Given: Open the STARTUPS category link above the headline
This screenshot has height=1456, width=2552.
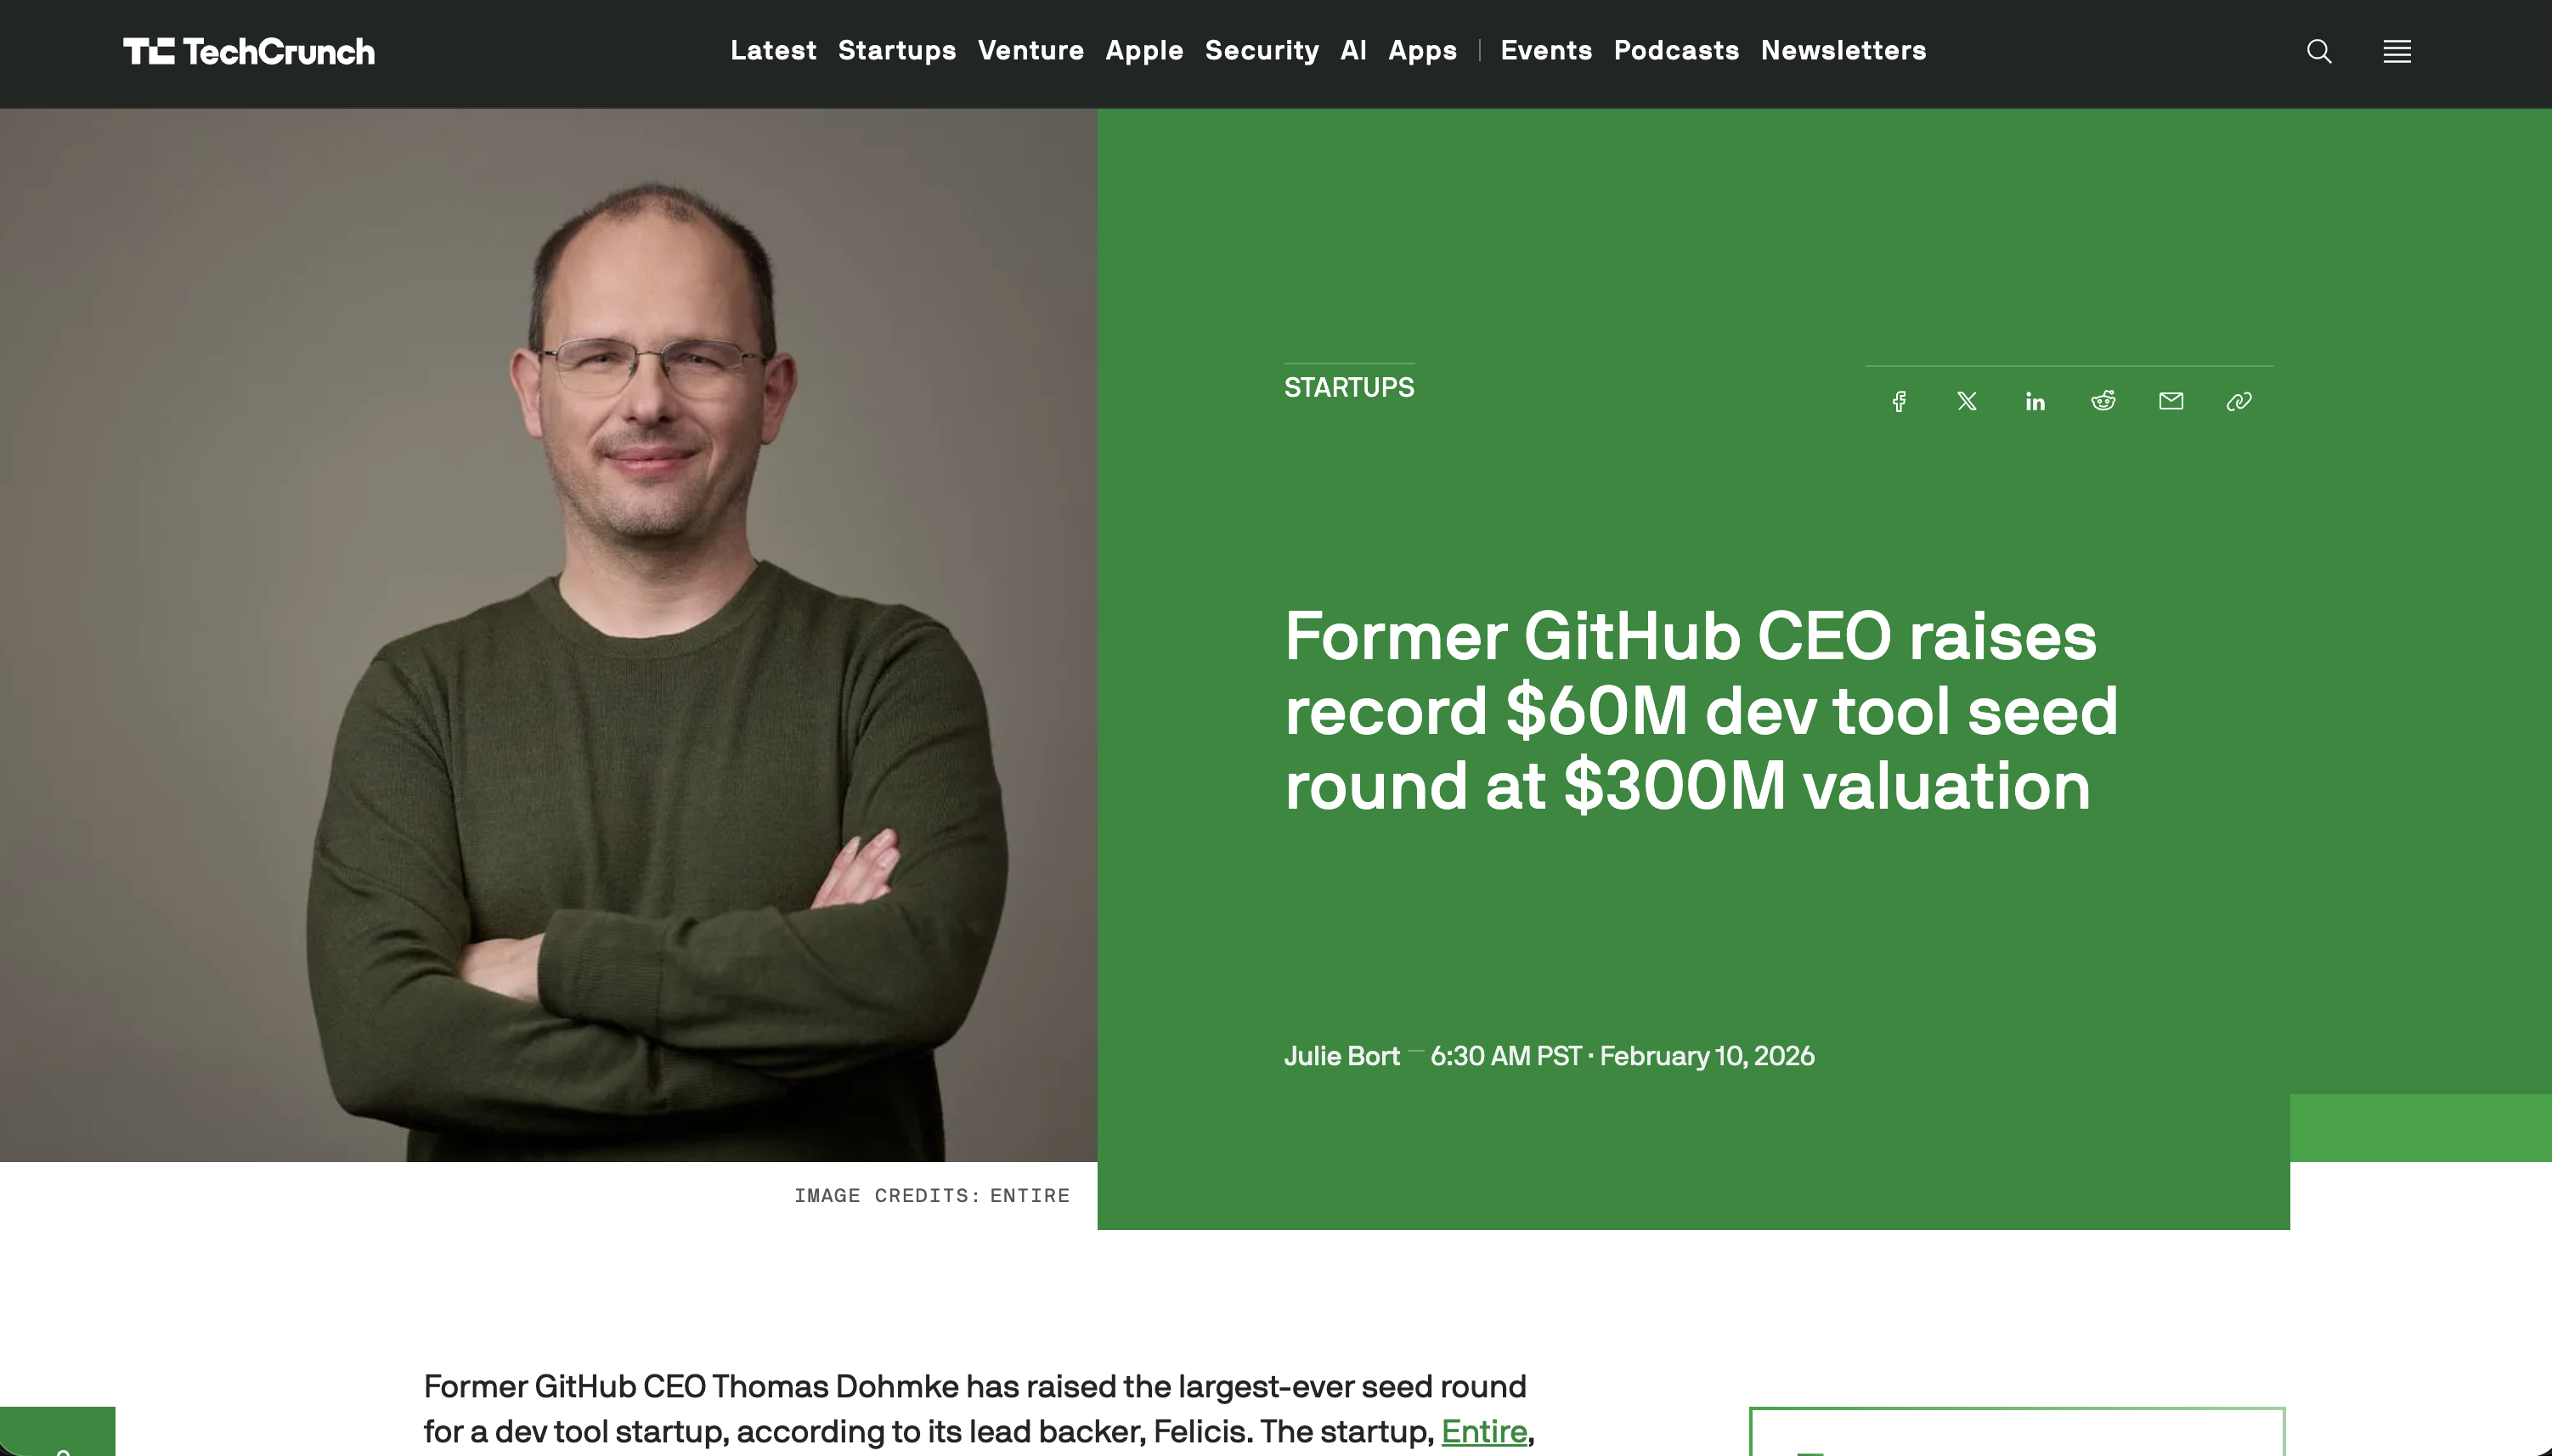Looking at the screenshot, I should tap(1349, 387).
